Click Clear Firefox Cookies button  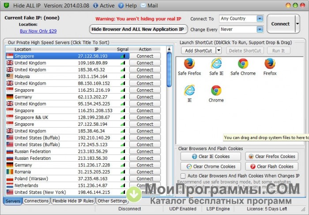coord(272,156)
